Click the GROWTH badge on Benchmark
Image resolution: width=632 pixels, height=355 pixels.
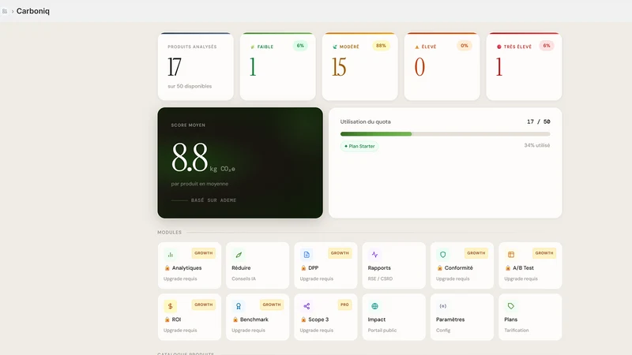click(x=272, y=305)
